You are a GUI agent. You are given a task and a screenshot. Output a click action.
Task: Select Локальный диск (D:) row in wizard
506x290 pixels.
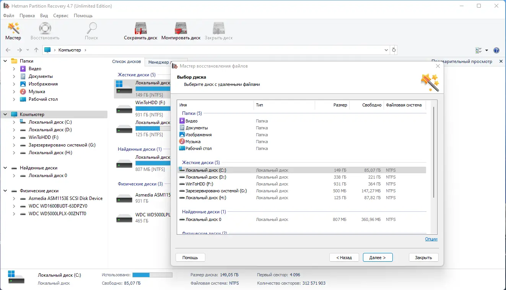click(x=302, y=177)
